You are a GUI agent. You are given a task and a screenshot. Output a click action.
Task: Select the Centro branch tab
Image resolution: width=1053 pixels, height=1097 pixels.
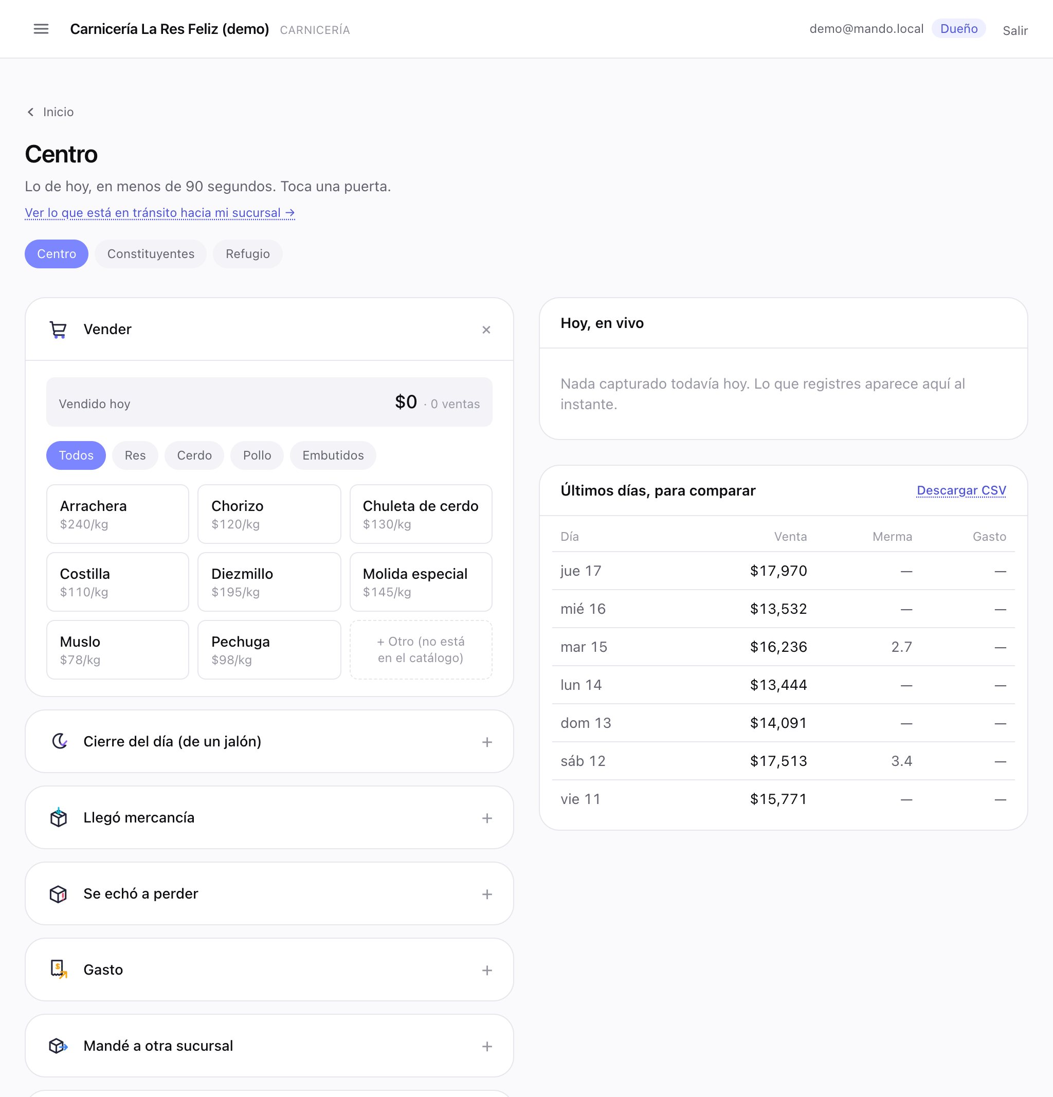[x=57, y=254]
